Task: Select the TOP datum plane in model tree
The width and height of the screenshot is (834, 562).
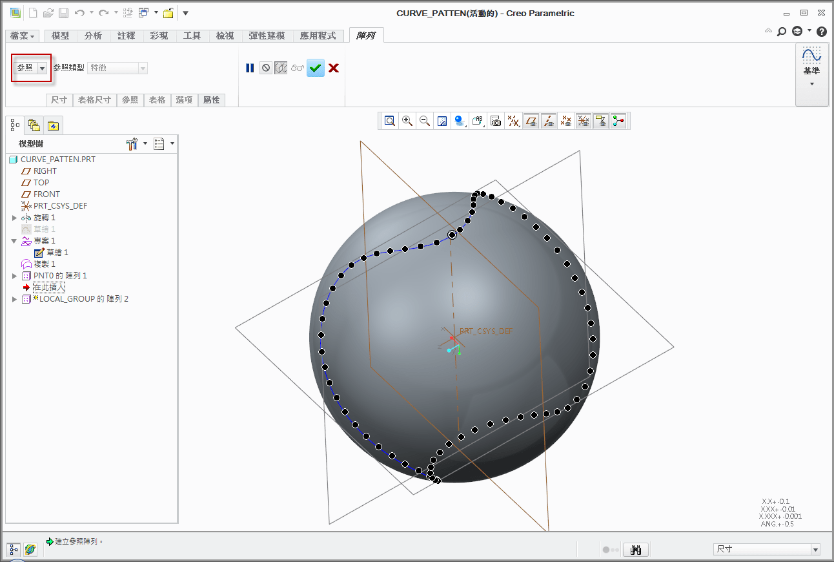Action: tap(41, 183)
